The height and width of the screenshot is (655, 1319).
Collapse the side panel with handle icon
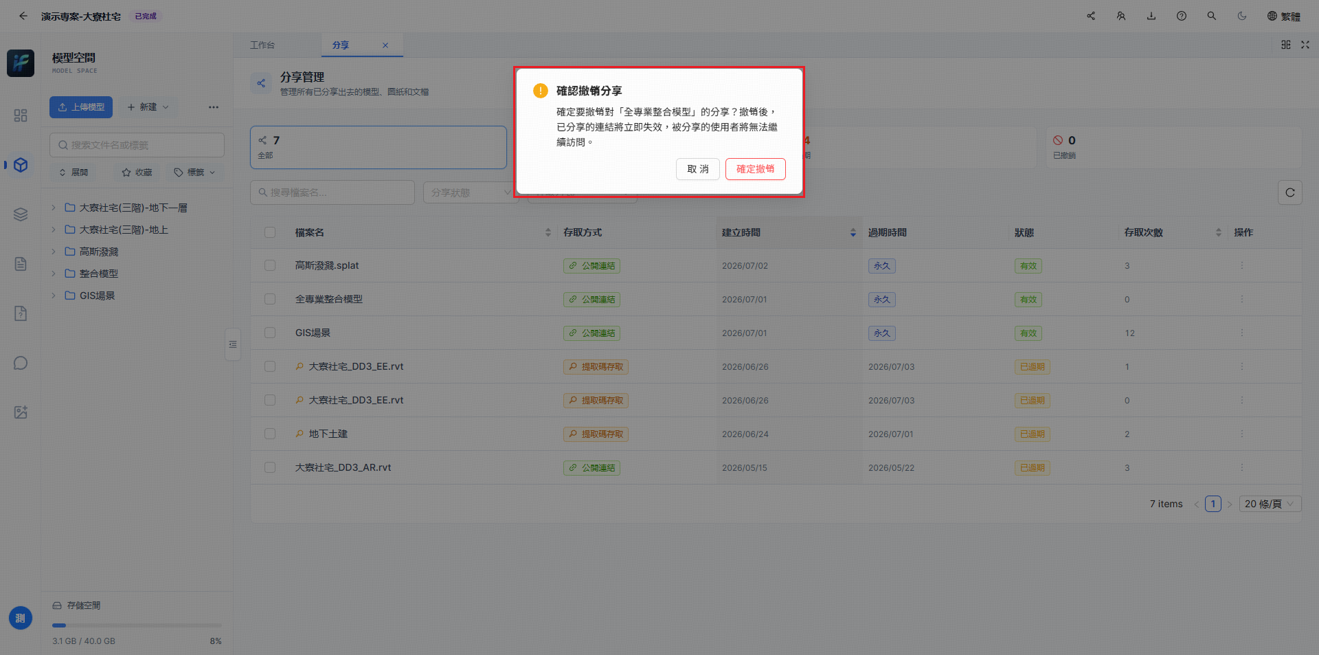click(233, 344)
